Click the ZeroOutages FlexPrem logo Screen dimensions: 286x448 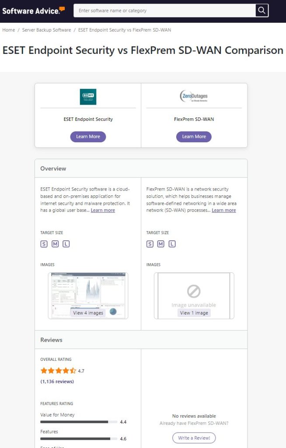pyautogui.click(x=194, y=97)
